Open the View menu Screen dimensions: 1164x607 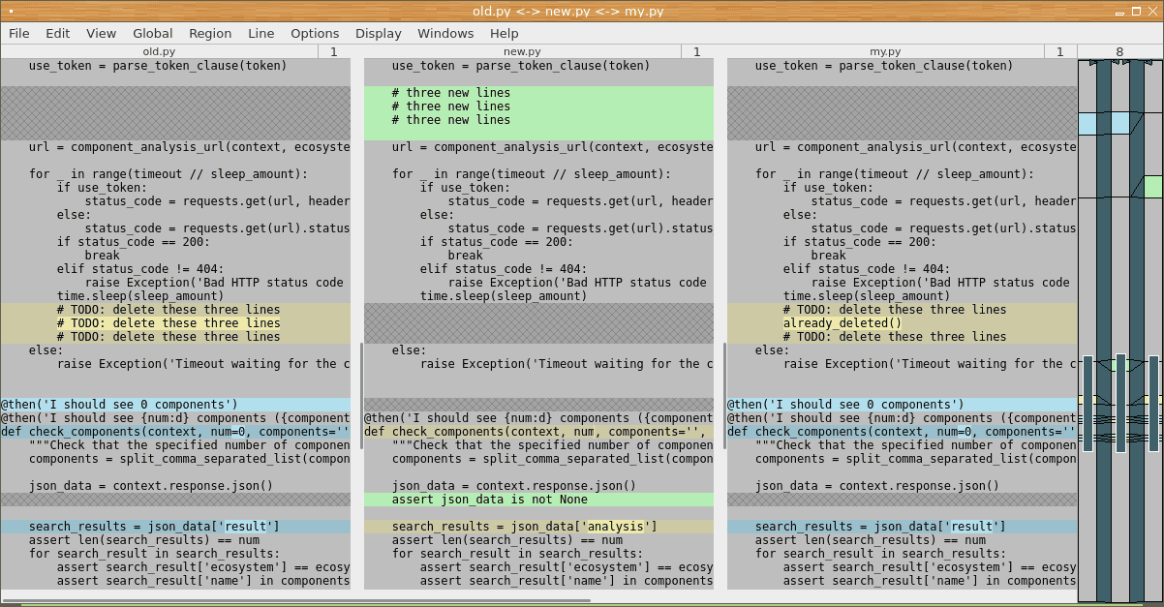(101, 33)
